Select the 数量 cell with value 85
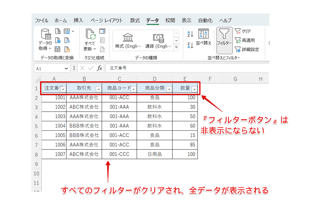This screenshot has height=214, width=315. pos(185,145)
